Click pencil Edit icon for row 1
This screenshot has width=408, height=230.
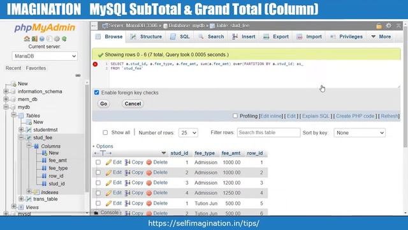108,162
